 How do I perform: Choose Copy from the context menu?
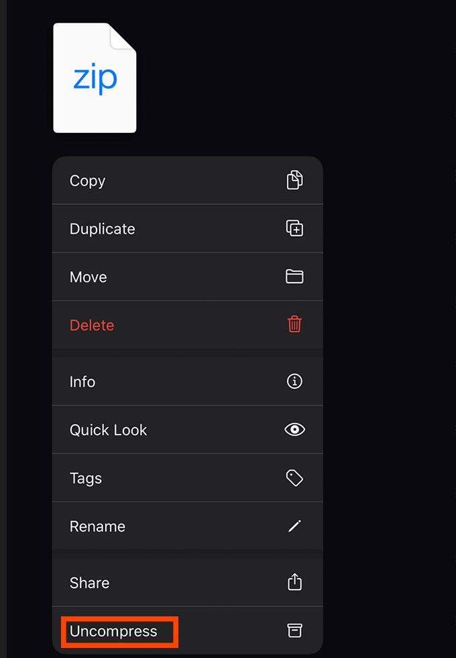[88, 181]
